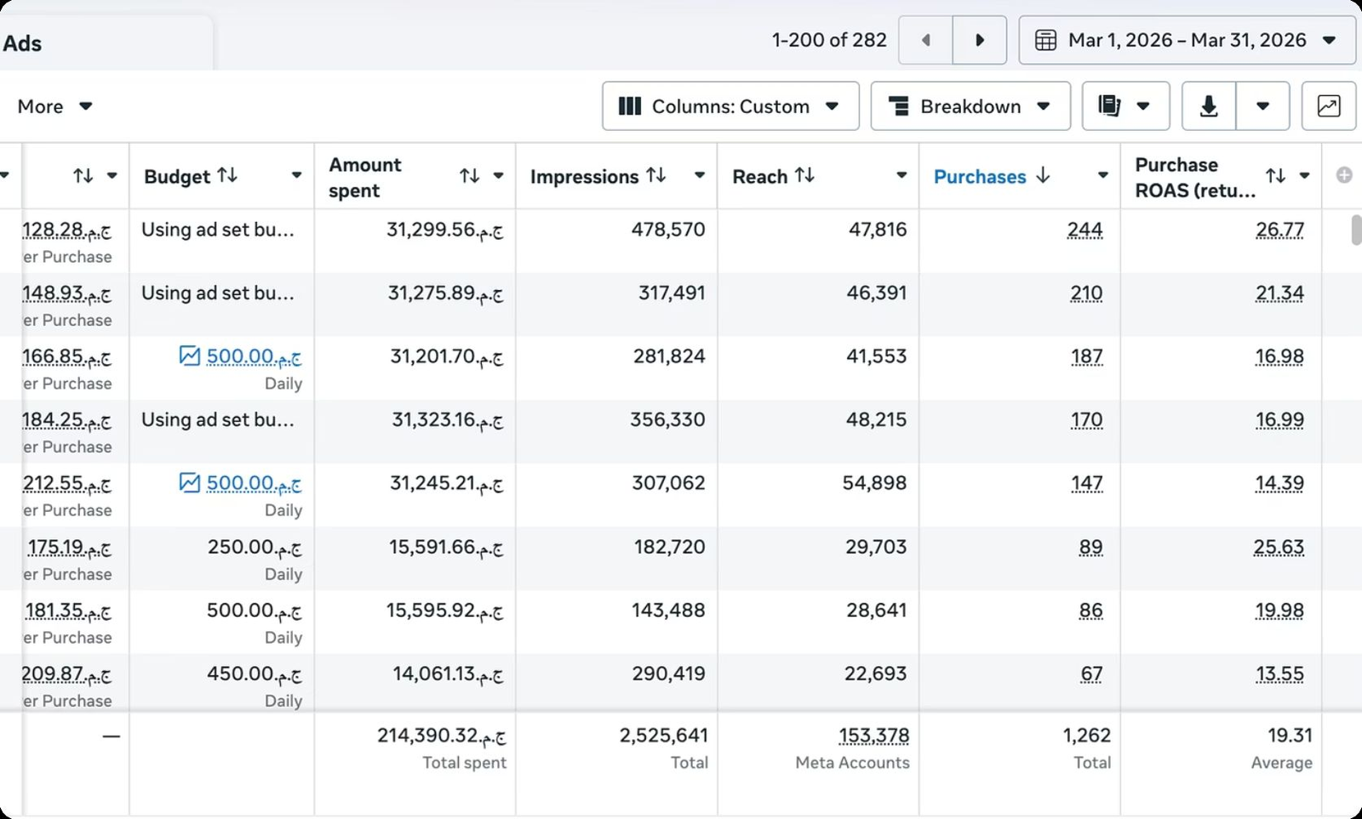Click the 89 purchases link
The height and width of the screenshot is (819, 1362).
tap(1090, 547)
